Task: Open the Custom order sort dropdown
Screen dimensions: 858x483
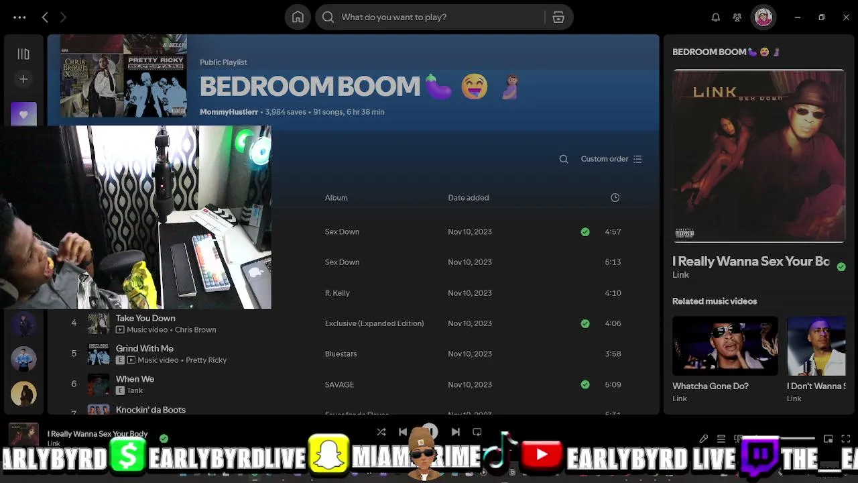Action: [611, 159]
